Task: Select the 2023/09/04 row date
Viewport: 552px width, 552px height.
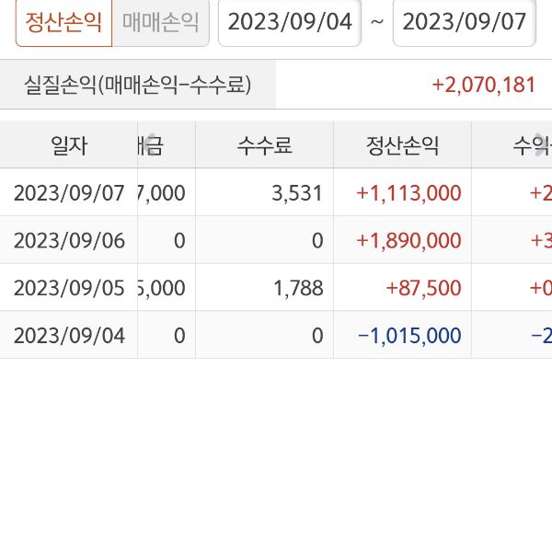Action: (69, 336)
